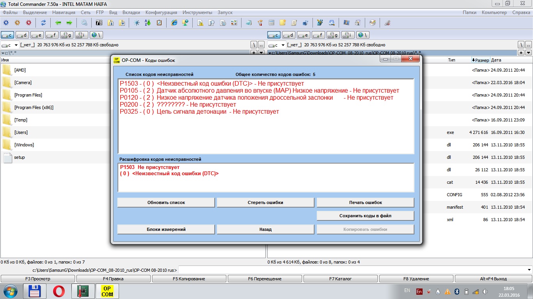Screen dimensions: 533x299
Task: Open the Windows Start menu
Action: tap(10, 291)
